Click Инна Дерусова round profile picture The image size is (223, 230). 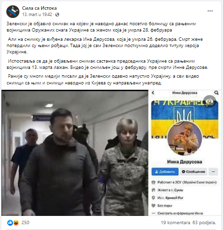point(185,138)
